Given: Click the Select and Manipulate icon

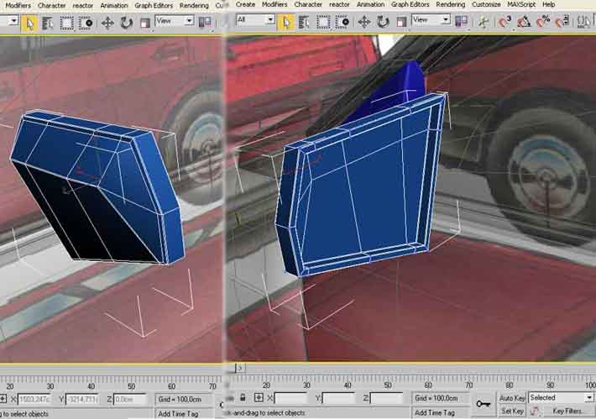Looking at the screenshot, I should pos(482,20).
